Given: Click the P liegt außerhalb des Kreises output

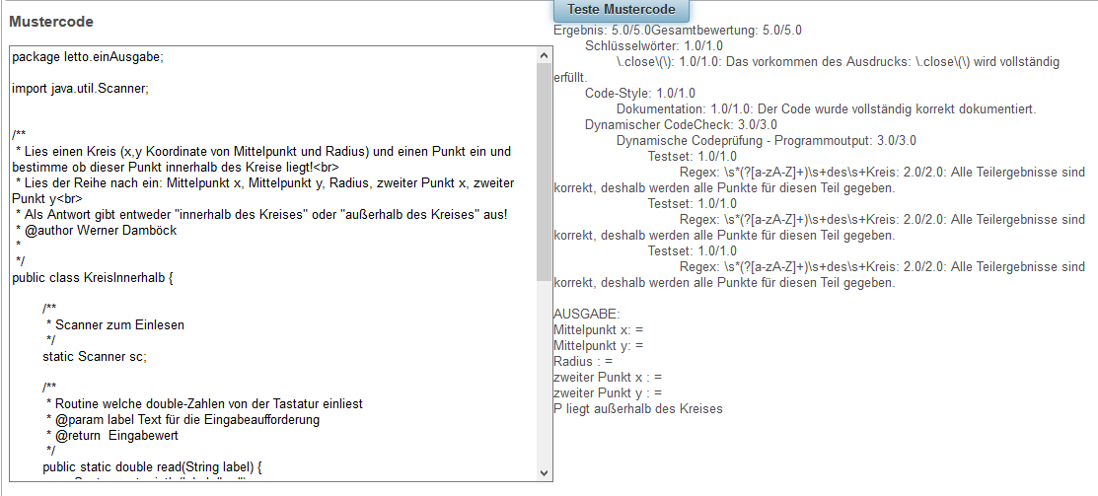Looking at the screenshot, I should 638,409.
